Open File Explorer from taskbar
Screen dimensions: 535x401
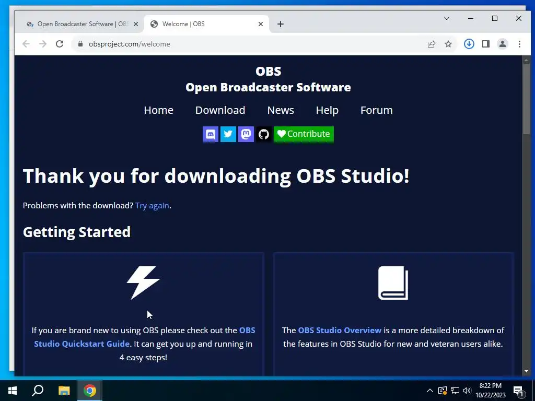64,391
